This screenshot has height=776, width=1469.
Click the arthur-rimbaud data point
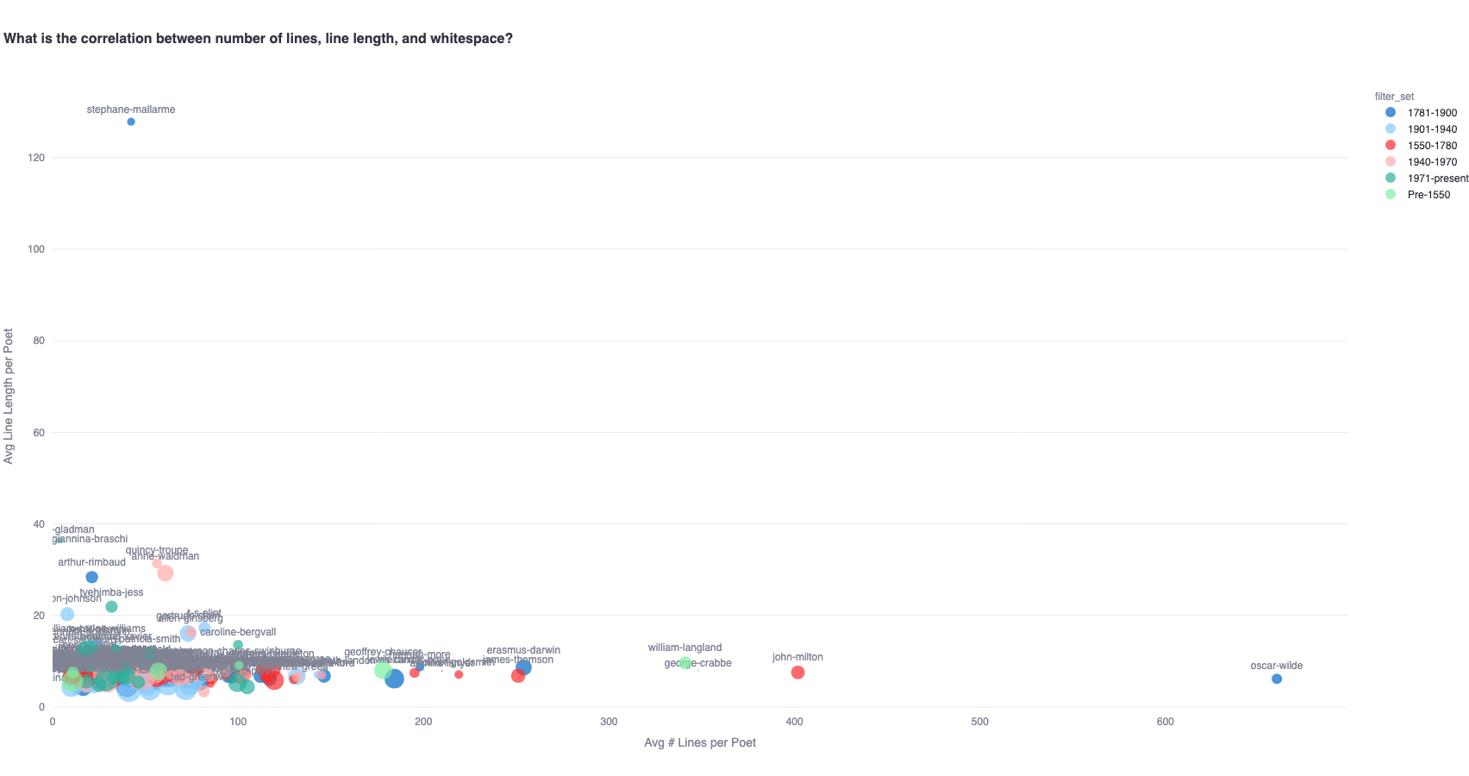(x=92, y=577)
